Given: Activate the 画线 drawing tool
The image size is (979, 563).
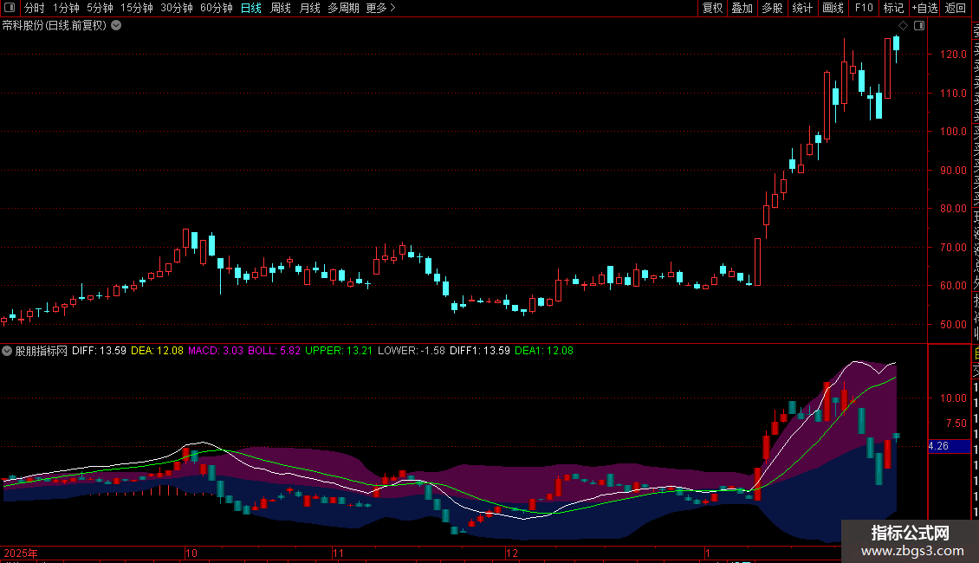Looking at the screenshot, I should point(833,8).
